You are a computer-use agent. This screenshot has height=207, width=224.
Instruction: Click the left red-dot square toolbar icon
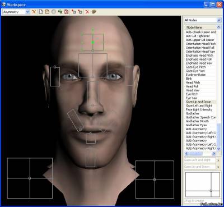[74, 12]
